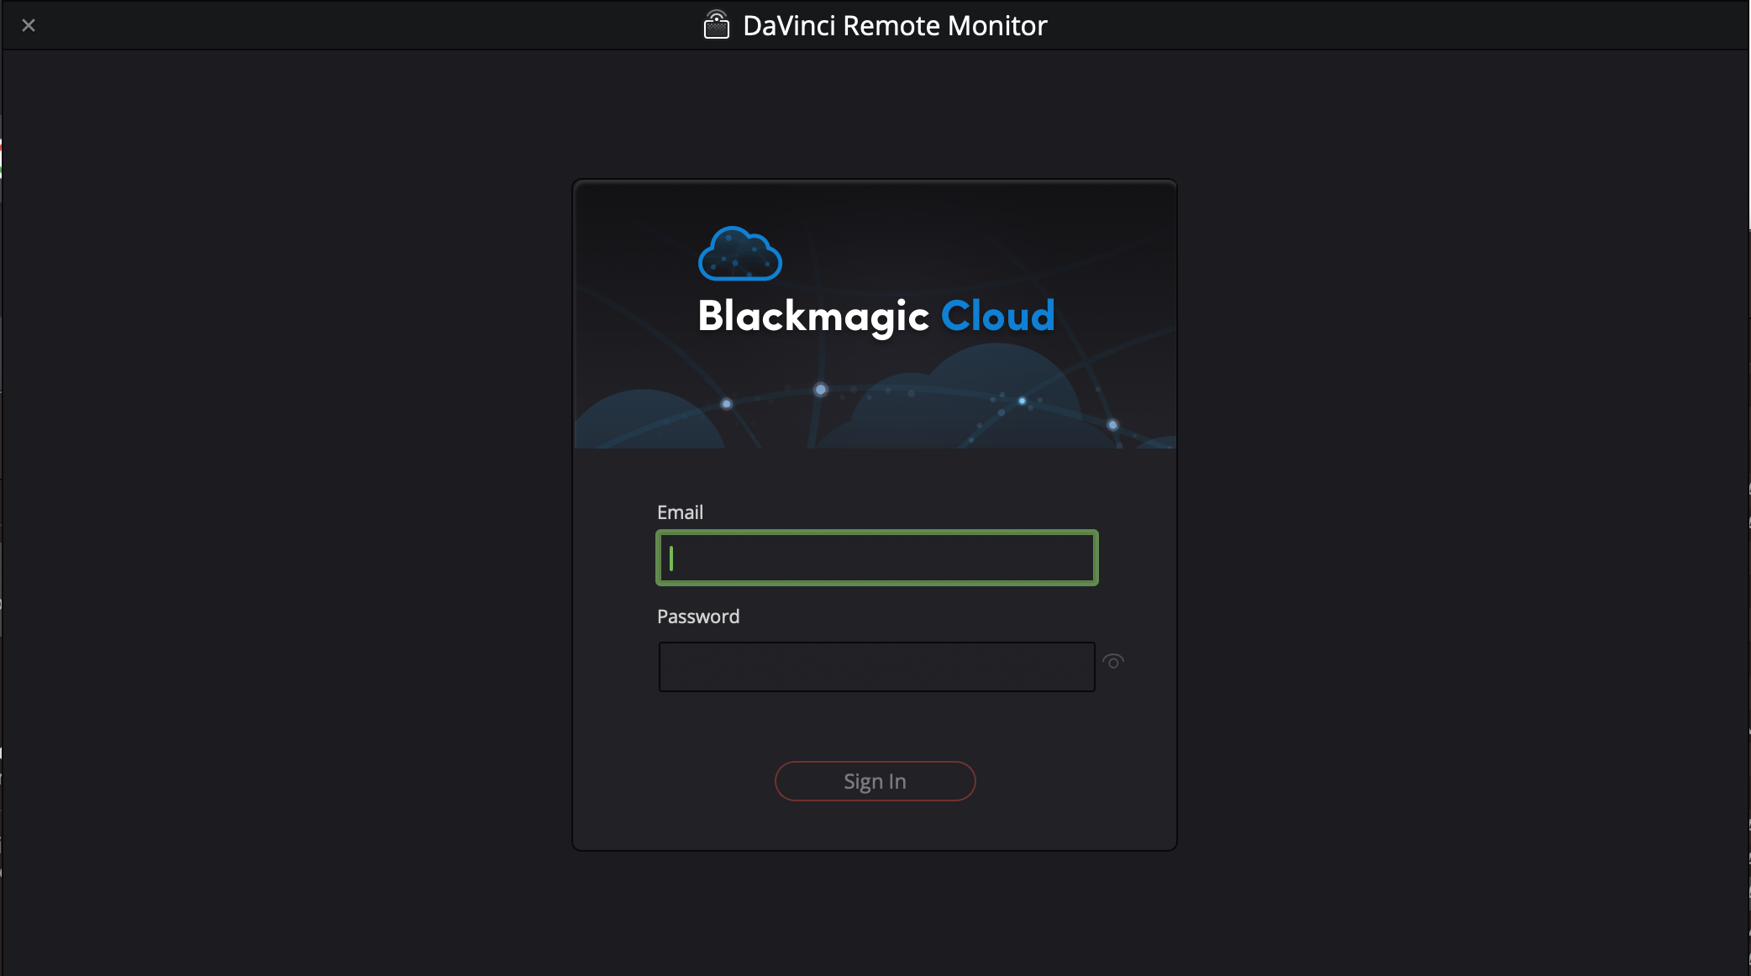
Task: Click inside the Password input field
Action: (876, 667)
